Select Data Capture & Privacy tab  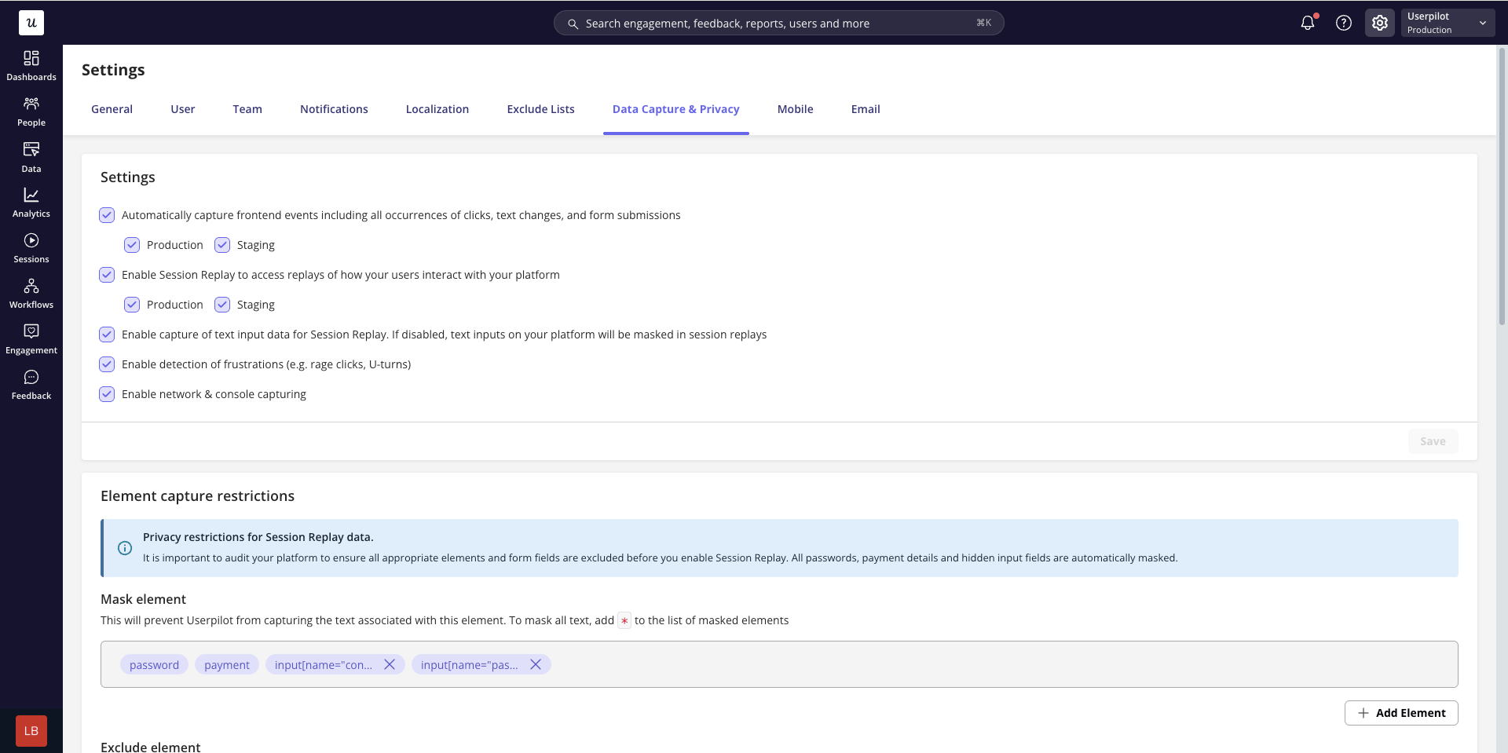click(676, 109)
